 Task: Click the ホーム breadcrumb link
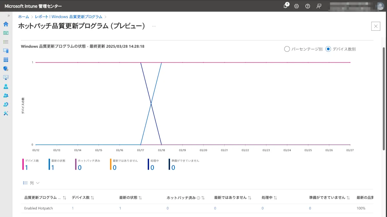24,17
